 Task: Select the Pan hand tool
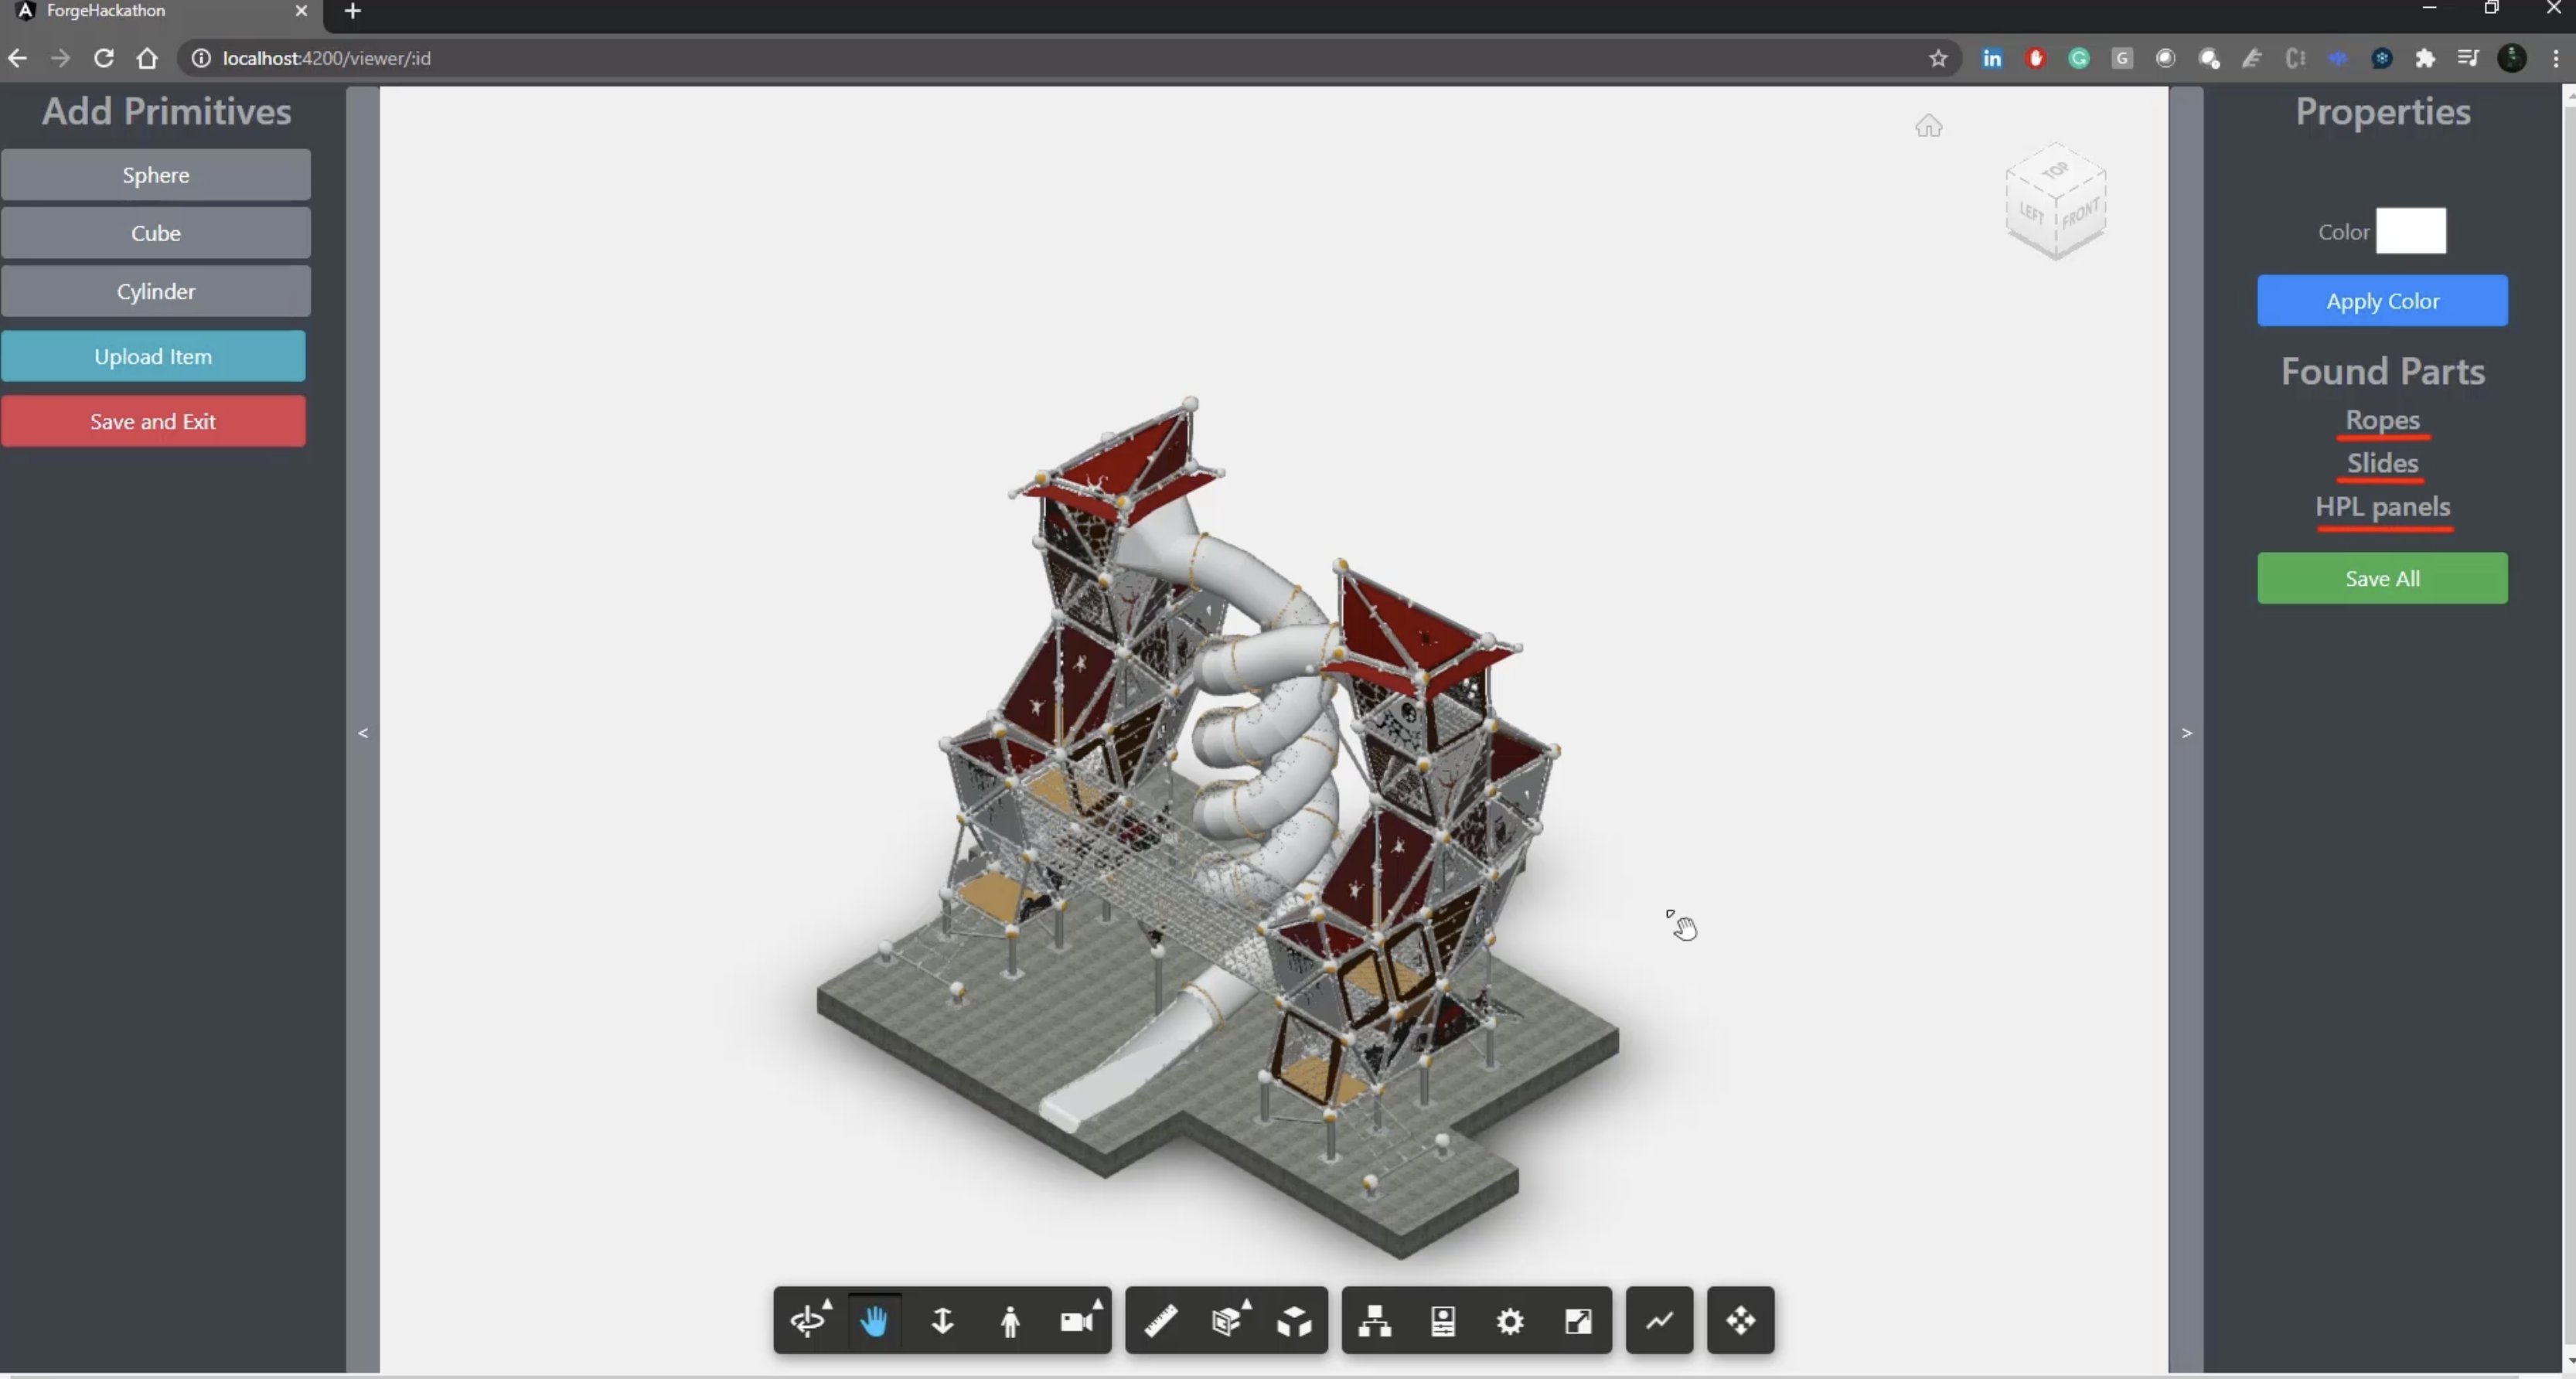click(x=874, y=1321)
